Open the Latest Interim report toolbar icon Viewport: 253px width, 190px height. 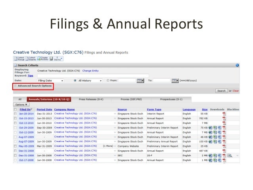tap(31, 58)
